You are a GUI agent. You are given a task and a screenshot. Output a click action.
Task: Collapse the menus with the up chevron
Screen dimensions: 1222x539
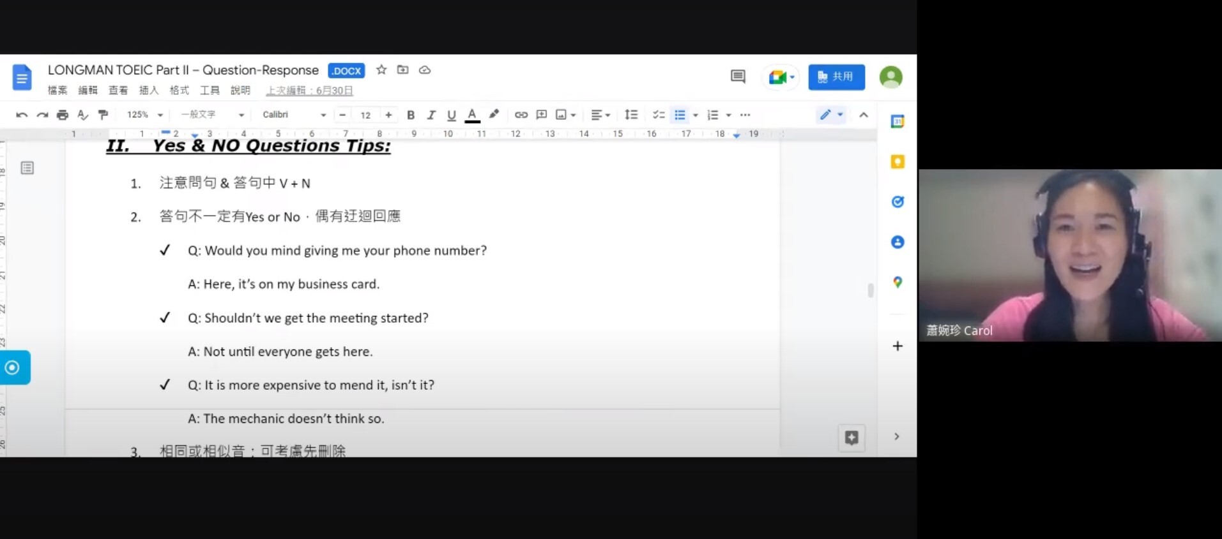coord(864,115)
